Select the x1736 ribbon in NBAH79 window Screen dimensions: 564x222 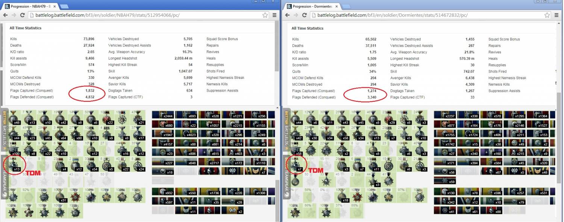click(x=209, y=192)
